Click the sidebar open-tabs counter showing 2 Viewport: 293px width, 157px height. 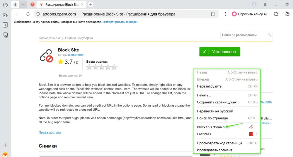pos(5,25)
